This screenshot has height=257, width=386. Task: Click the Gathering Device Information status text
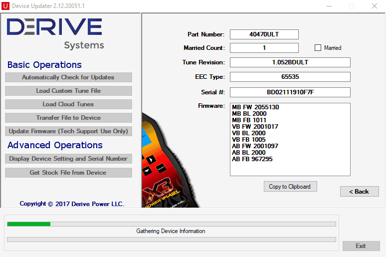[171, 231]
